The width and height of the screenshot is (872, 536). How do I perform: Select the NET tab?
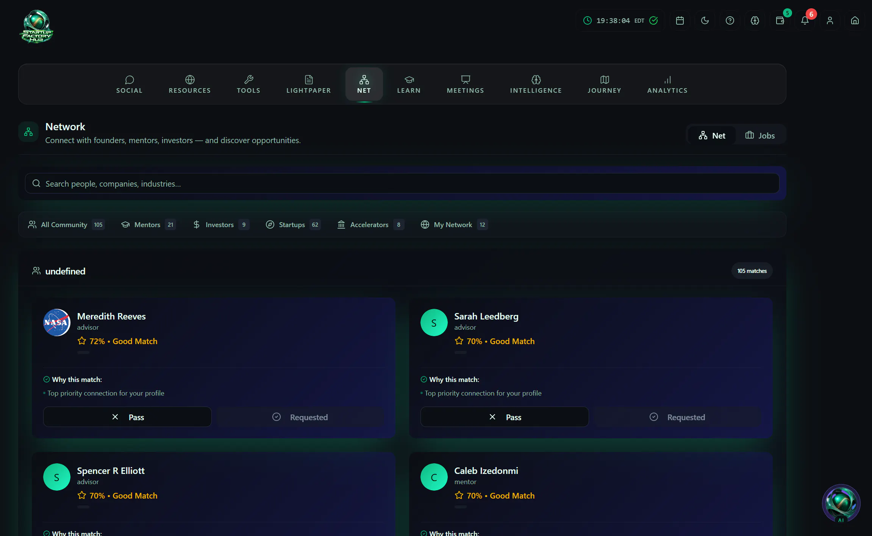pyautogui.click(x=364, y=84)
